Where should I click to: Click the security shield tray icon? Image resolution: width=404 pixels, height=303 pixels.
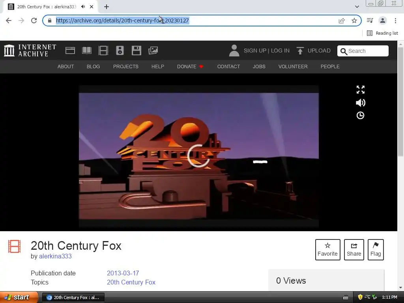point(360,297)
